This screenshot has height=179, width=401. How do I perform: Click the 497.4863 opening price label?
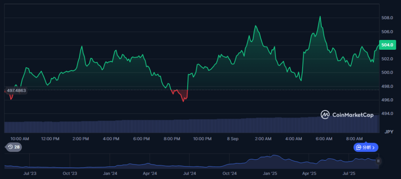tap(16, 90)
